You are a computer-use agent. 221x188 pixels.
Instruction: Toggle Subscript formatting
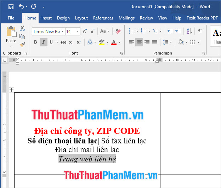71,42
